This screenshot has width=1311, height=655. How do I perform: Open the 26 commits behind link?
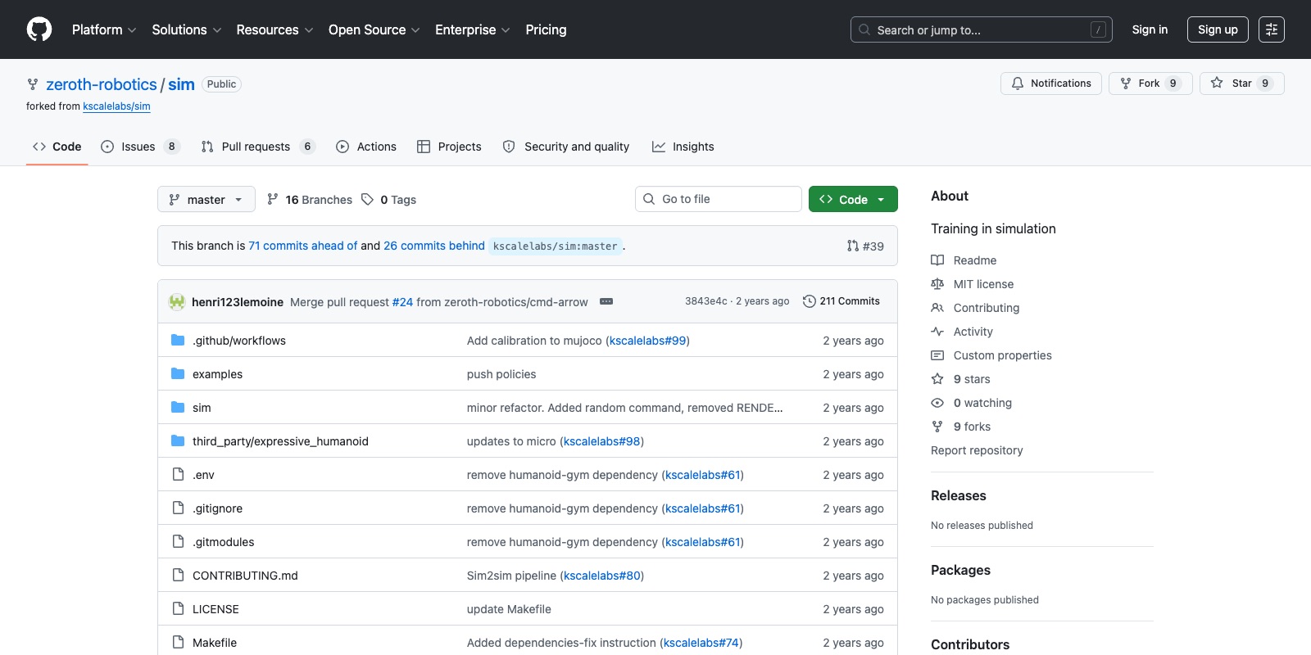tap(434, 246)
